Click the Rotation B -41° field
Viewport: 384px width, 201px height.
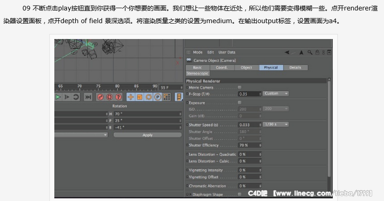pyautogui.click(x=147, y=128)
